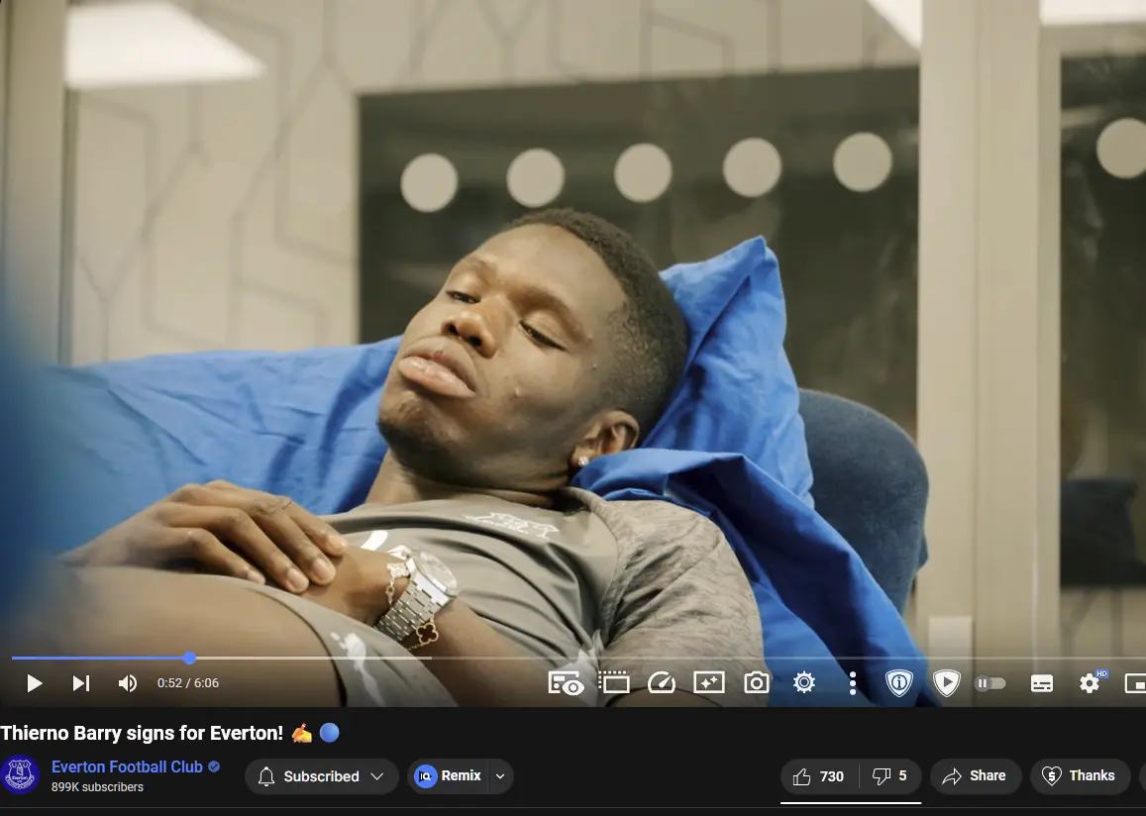Like the video with 730 likes
1146x816 pixels.
coord(819,776)
